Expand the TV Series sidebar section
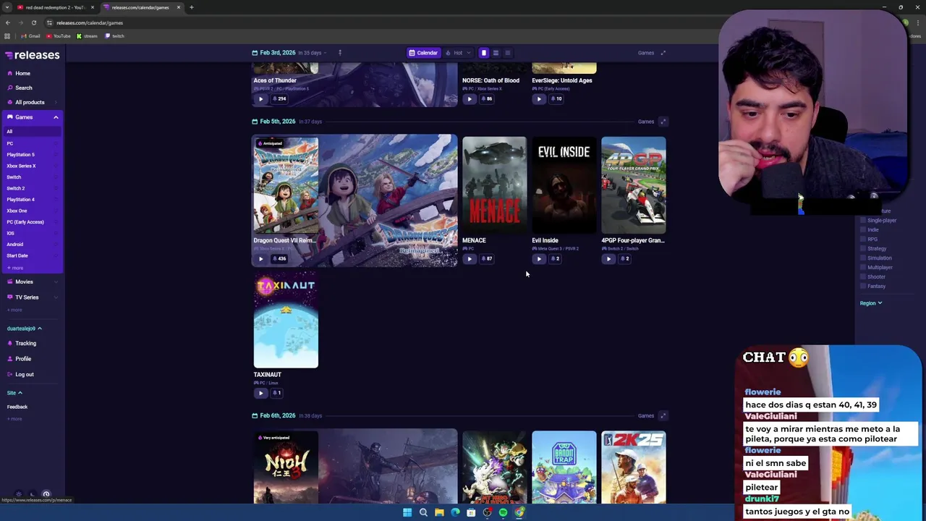Image resolution: width=926 pixels, height=521 pixels. pos(33,297)
